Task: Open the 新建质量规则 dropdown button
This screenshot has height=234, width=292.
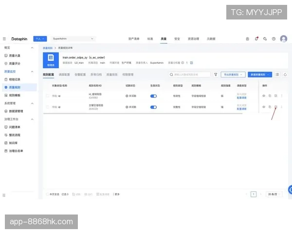Action: [259, 75]
